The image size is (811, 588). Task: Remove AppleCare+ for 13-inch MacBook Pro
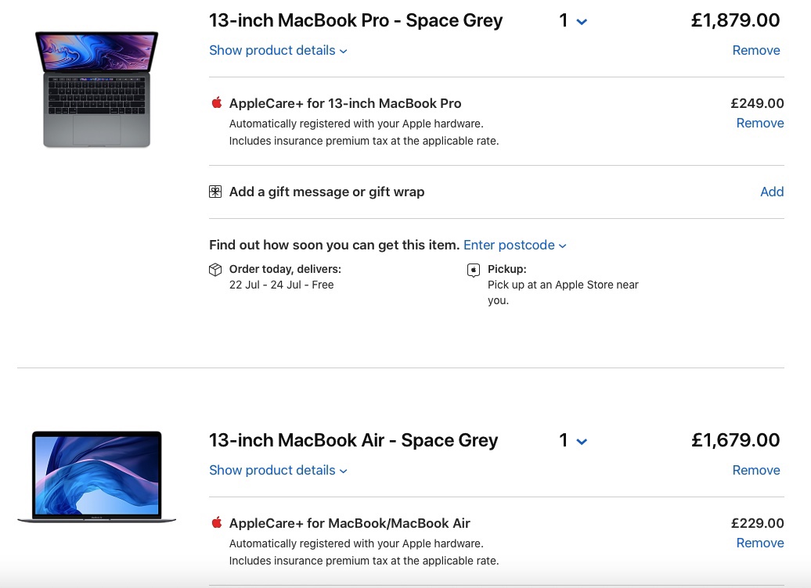coord(759,124)
